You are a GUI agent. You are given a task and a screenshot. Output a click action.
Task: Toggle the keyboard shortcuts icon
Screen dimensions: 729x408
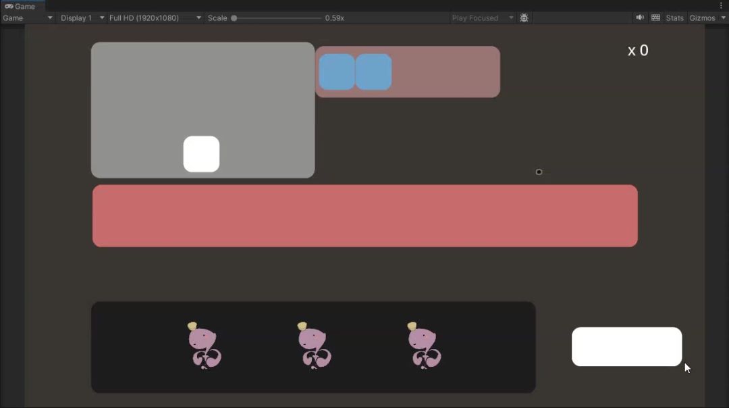(x=655, y=18)
